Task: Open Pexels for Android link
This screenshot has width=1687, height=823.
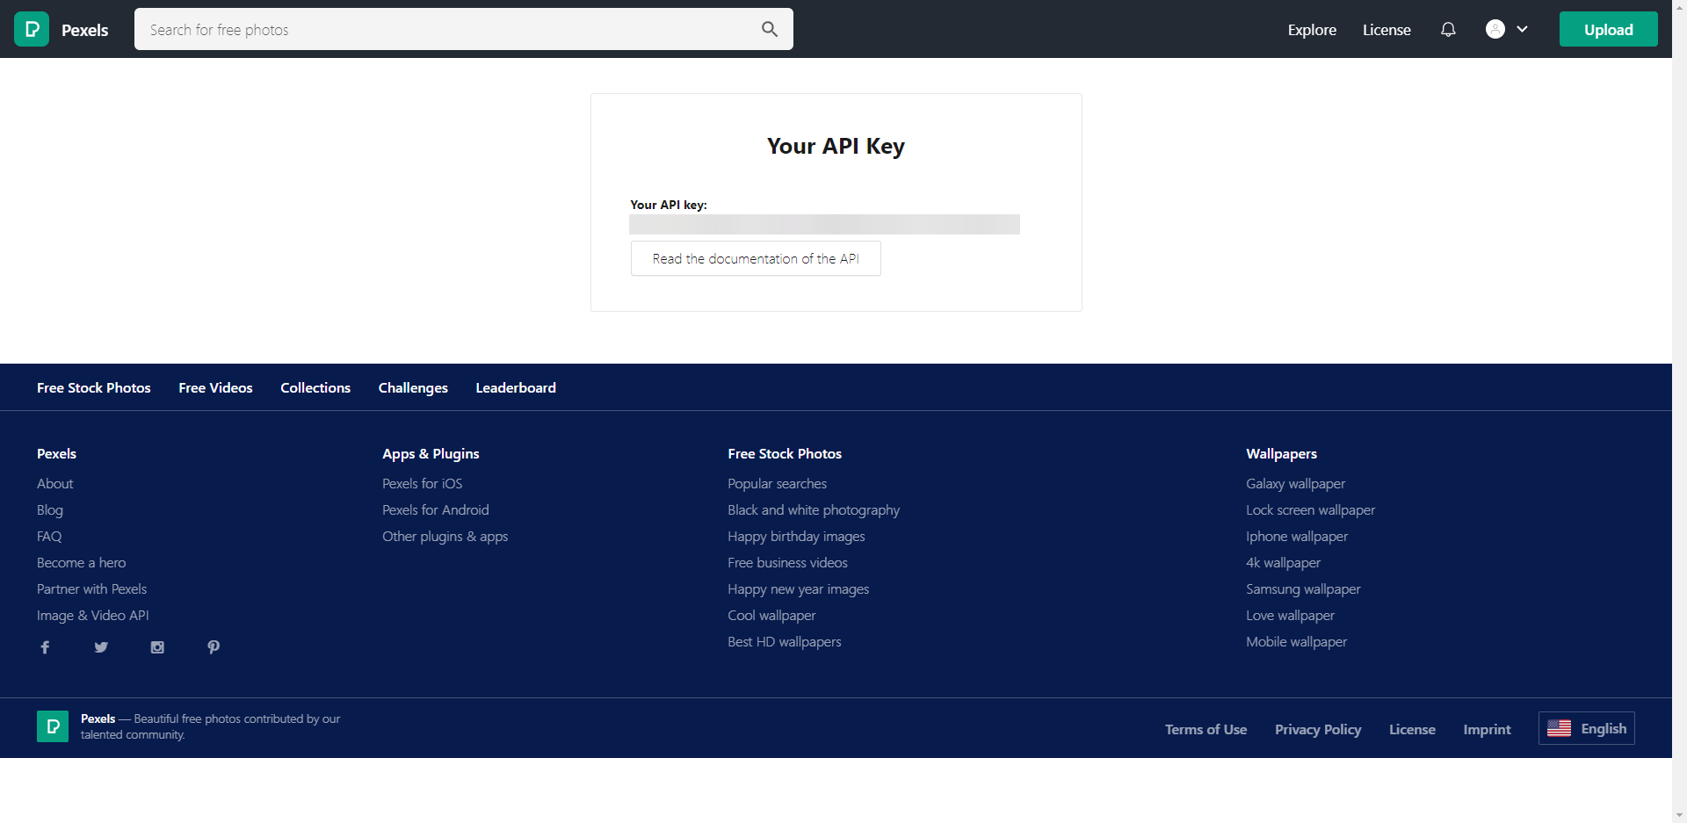Action: click(x=436, y=509)
